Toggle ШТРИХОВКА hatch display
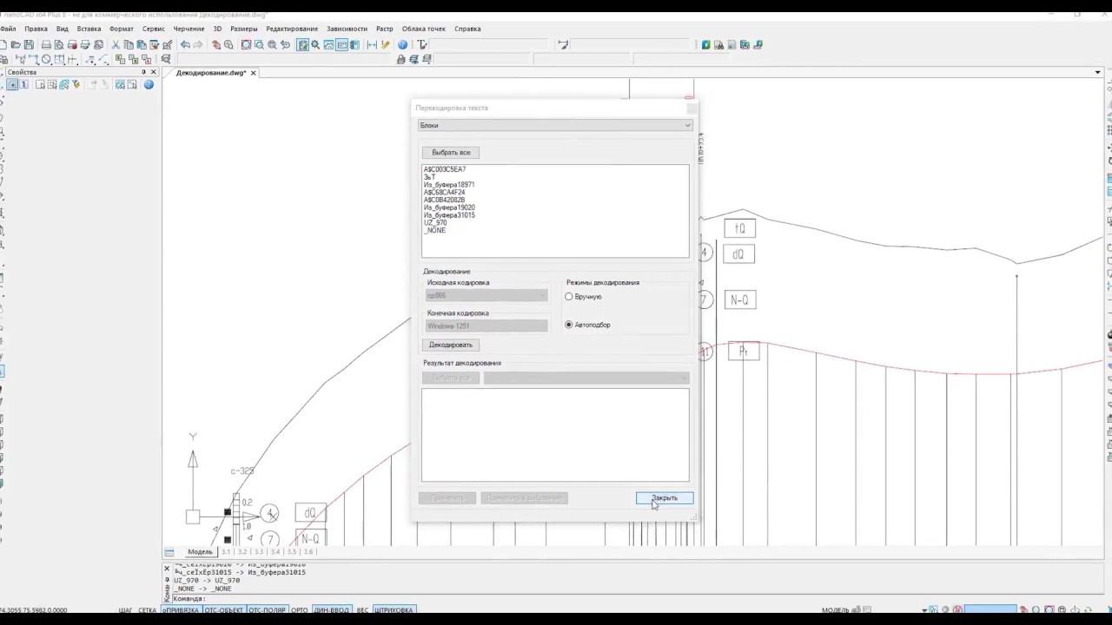The height and width of the screenshot is (625, 1112). (394, 610)
